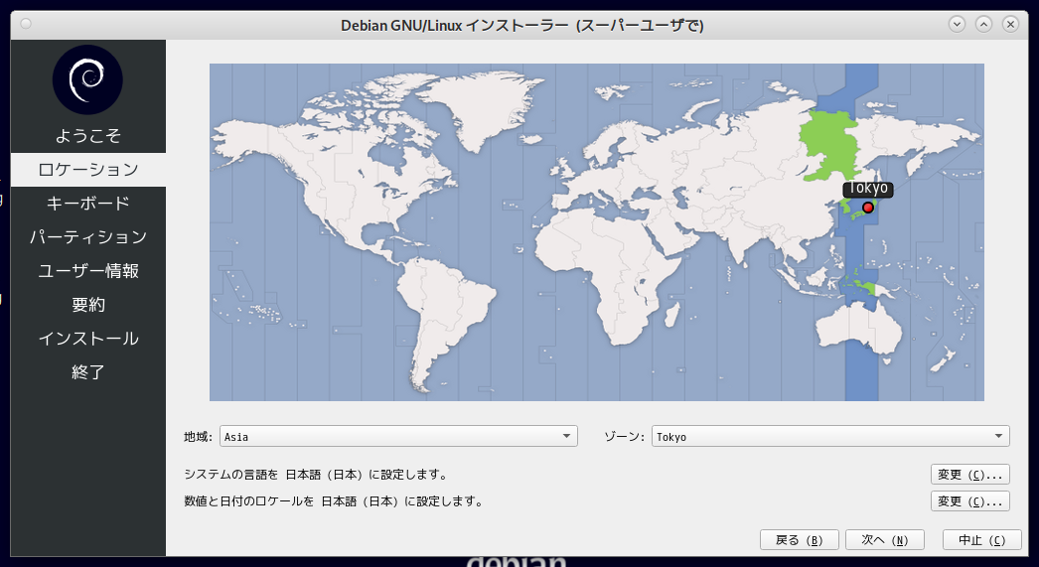Click the Tokyo label on the map
1039x567 pixels.
point(868,189)
